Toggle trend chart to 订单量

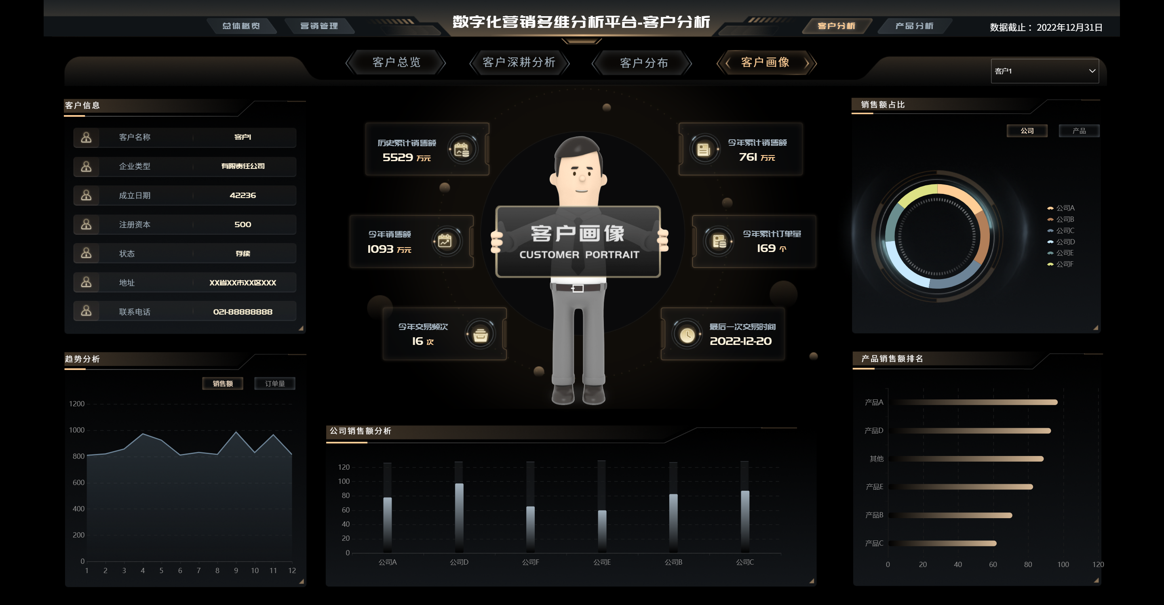click(274, 383)
